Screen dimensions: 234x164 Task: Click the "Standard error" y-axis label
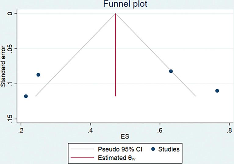pyautogui.click(x=3, y=65)
